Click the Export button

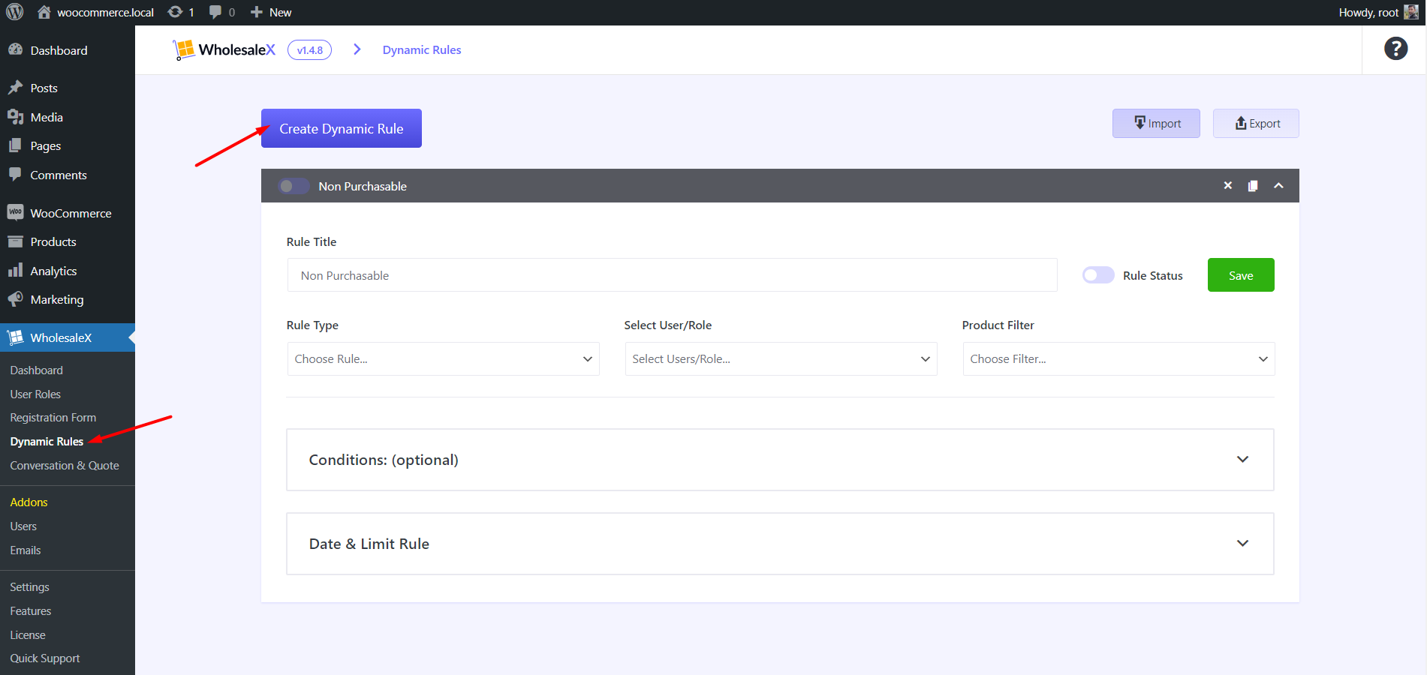[x=1256, y=124]
